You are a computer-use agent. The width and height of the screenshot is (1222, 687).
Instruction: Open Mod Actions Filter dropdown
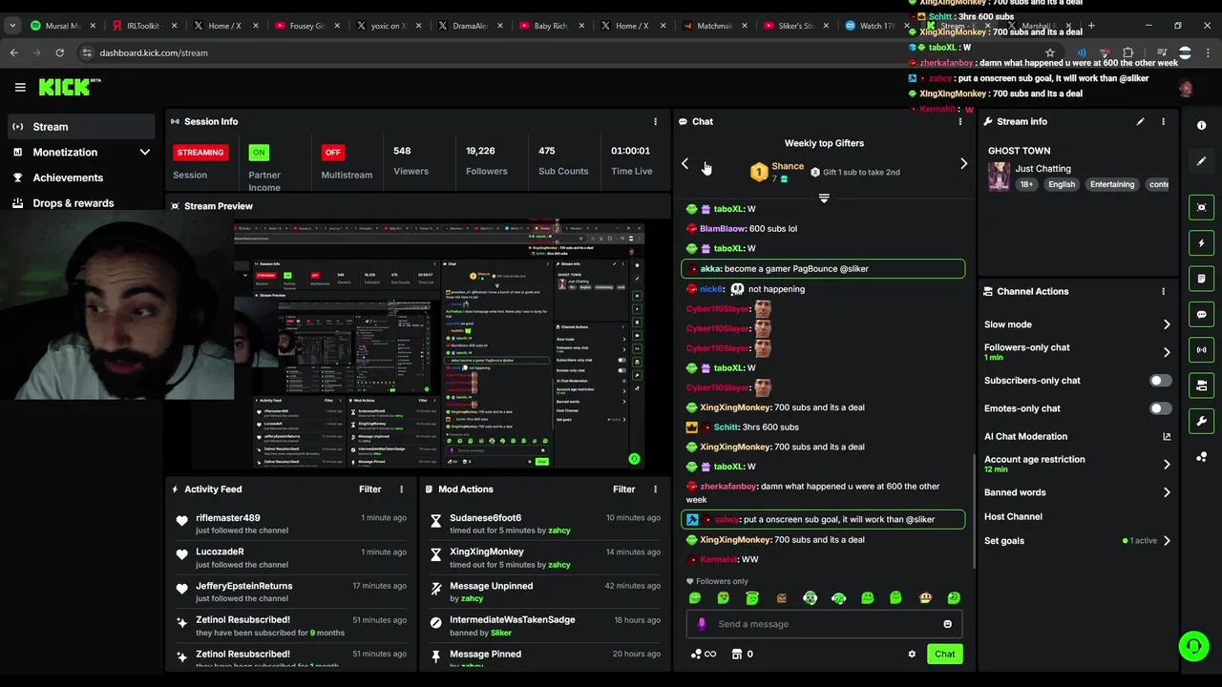(624, 489)
